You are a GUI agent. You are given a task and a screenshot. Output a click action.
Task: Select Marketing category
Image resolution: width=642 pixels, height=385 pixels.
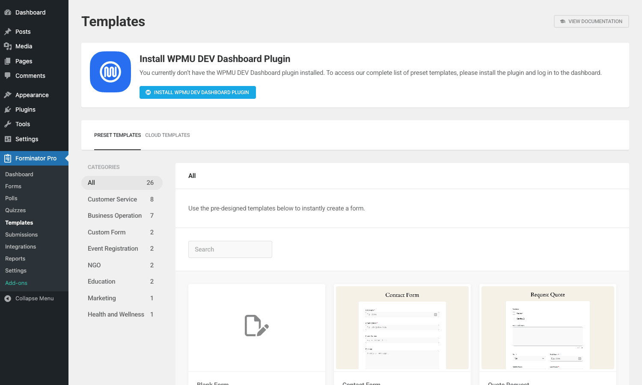122,298
